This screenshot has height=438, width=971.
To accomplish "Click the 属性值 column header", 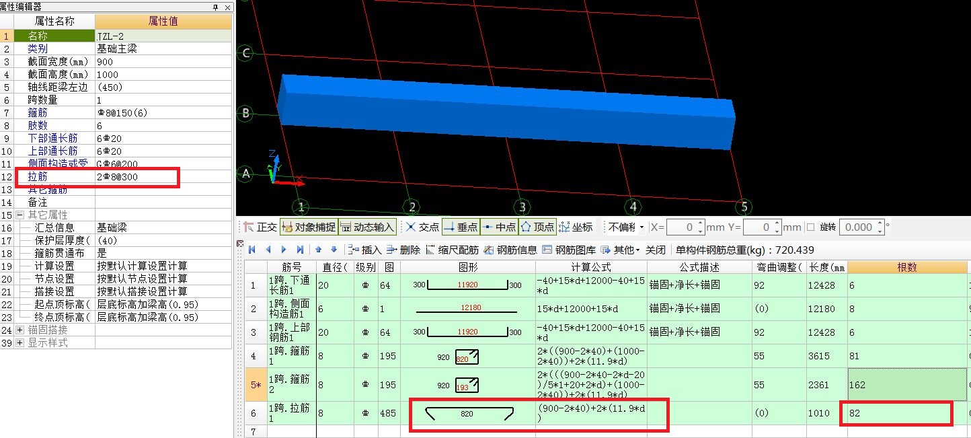I will (x=163, y=22).
